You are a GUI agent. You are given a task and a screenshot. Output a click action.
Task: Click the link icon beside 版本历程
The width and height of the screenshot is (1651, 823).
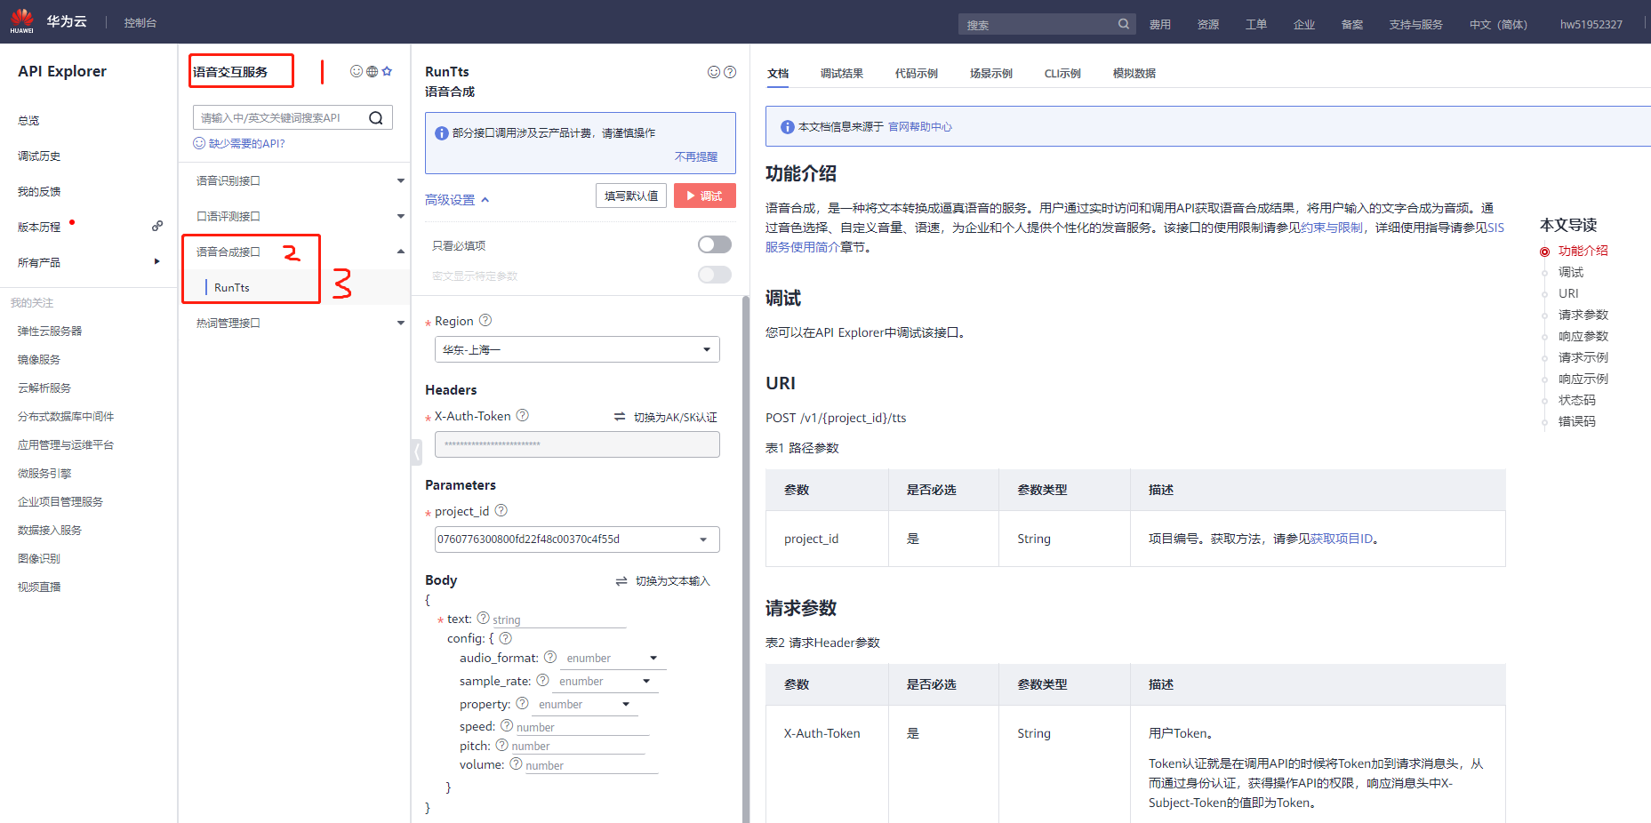(x=157, y=226)
